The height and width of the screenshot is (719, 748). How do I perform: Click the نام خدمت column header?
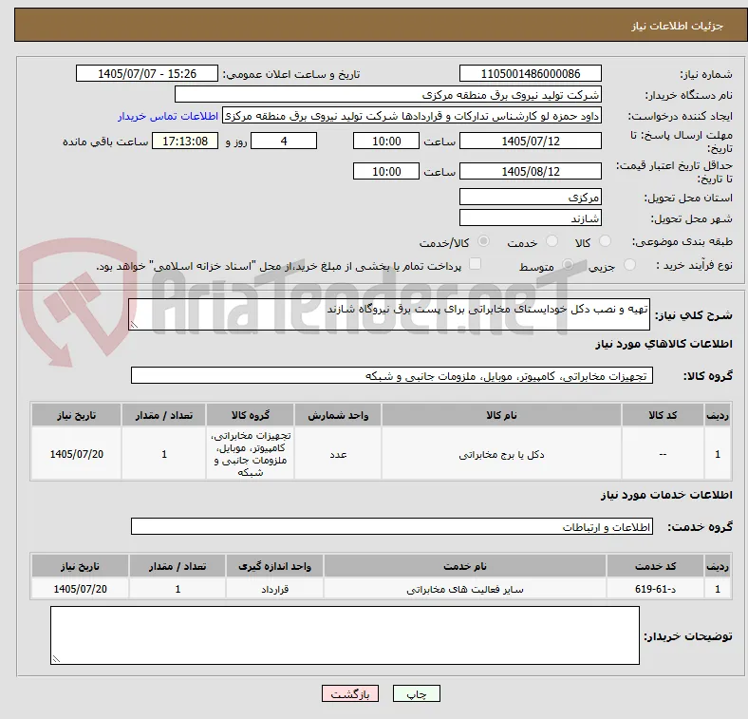click(x=465, y=566)
